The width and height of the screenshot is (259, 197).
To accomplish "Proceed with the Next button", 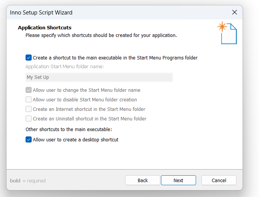I will coord(179,180).
